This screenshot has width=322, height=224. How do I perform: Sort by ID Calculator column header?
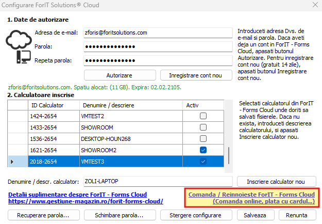click(54, 105)
